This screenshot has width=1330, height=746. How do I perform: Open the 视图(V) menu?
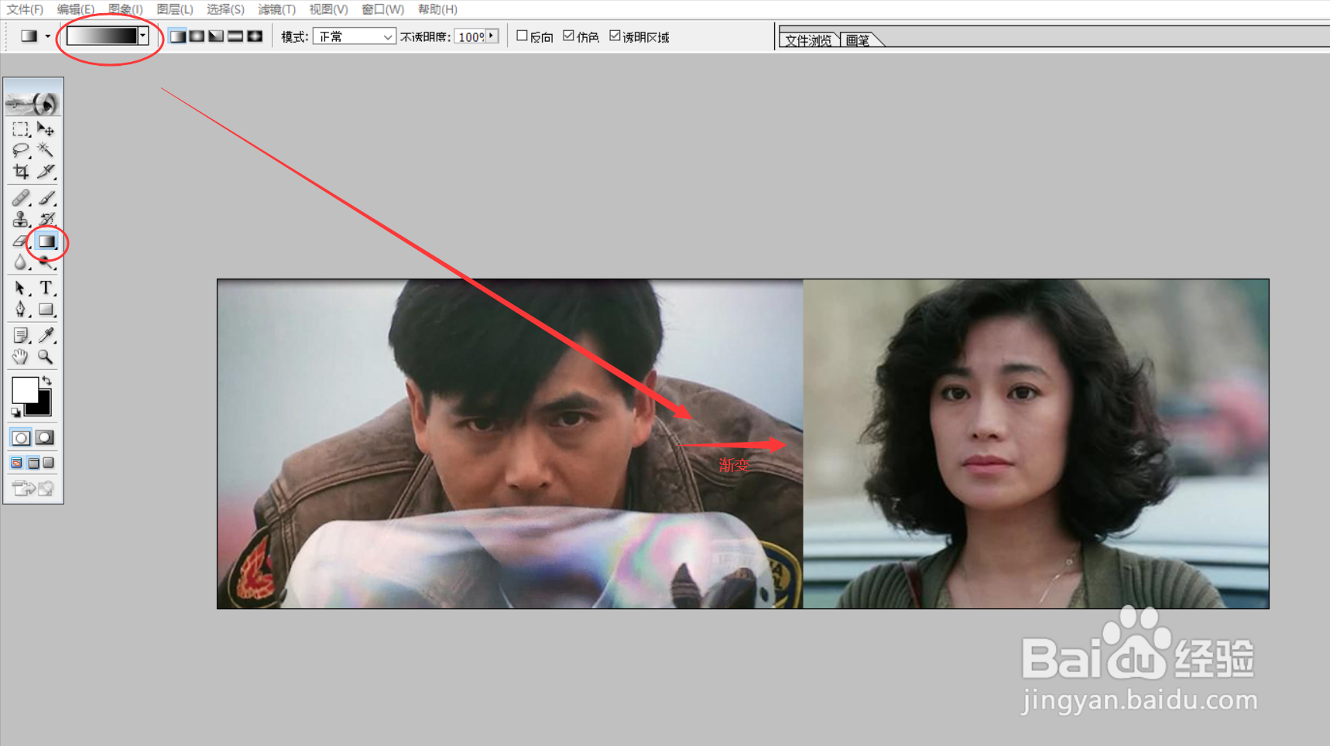coord(328,9)
